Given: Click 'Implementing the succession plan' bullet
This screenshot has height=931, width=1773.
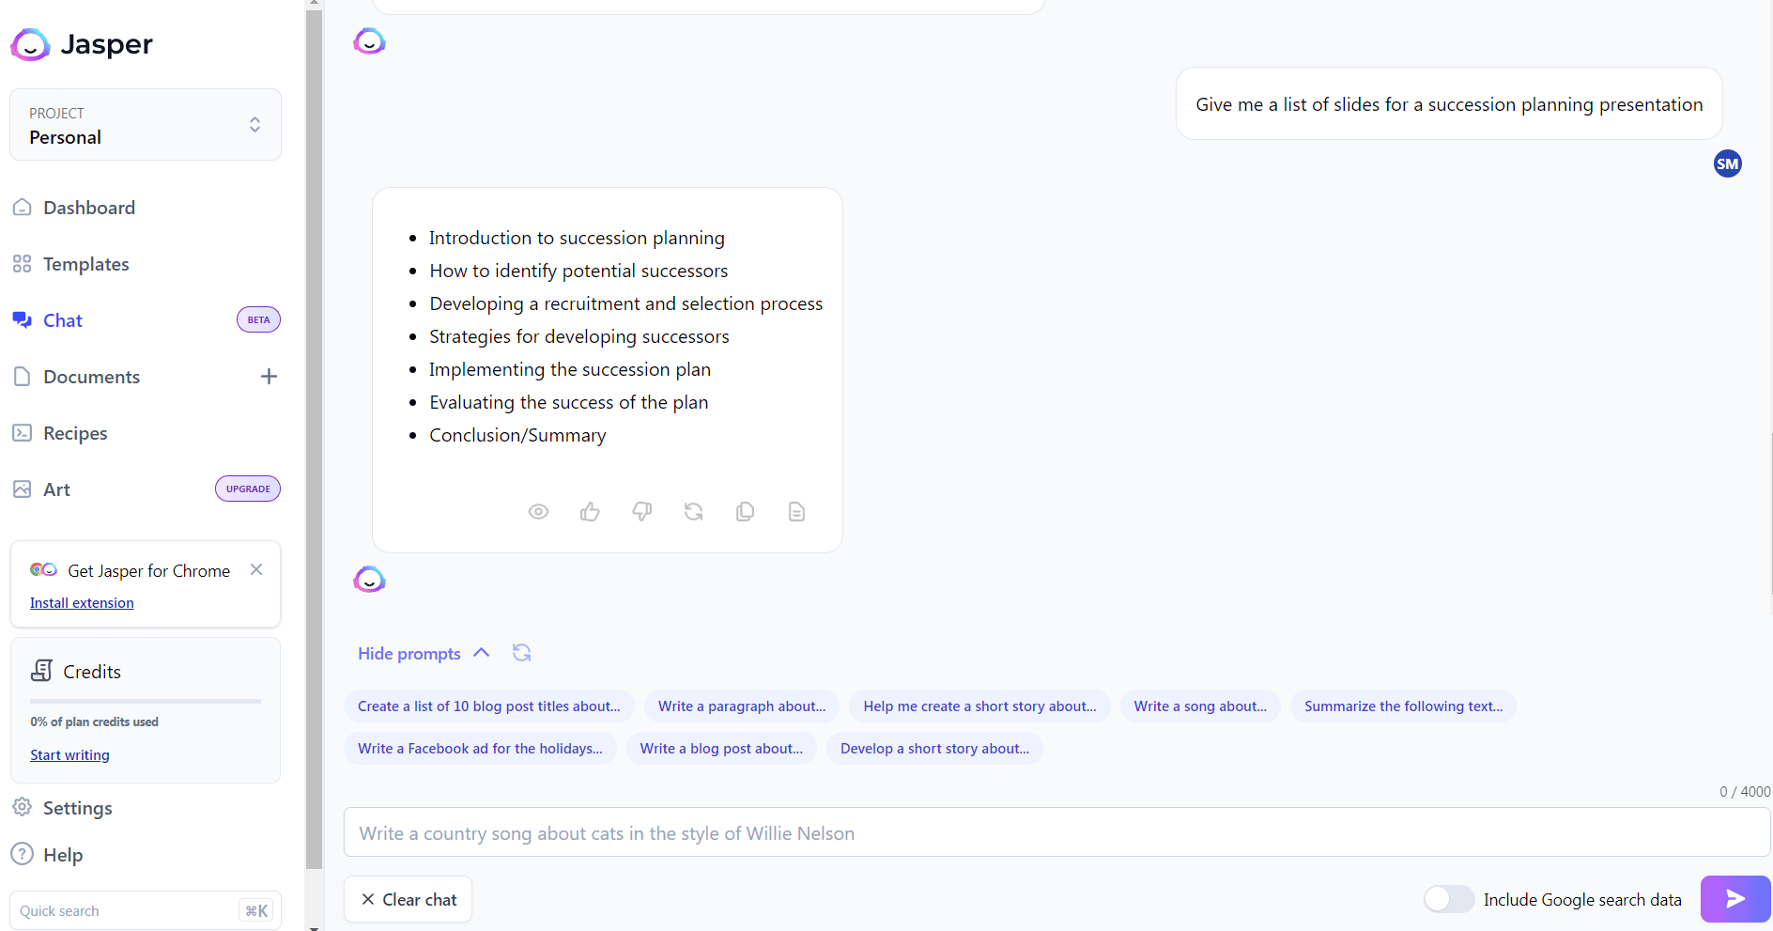Looking at the screenshot, I should coord(570,369).
